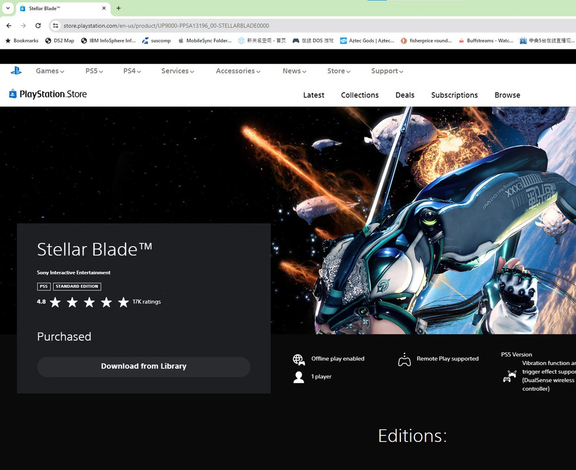
Task: Expand the Games menu
Action: [x=50, y=71]
